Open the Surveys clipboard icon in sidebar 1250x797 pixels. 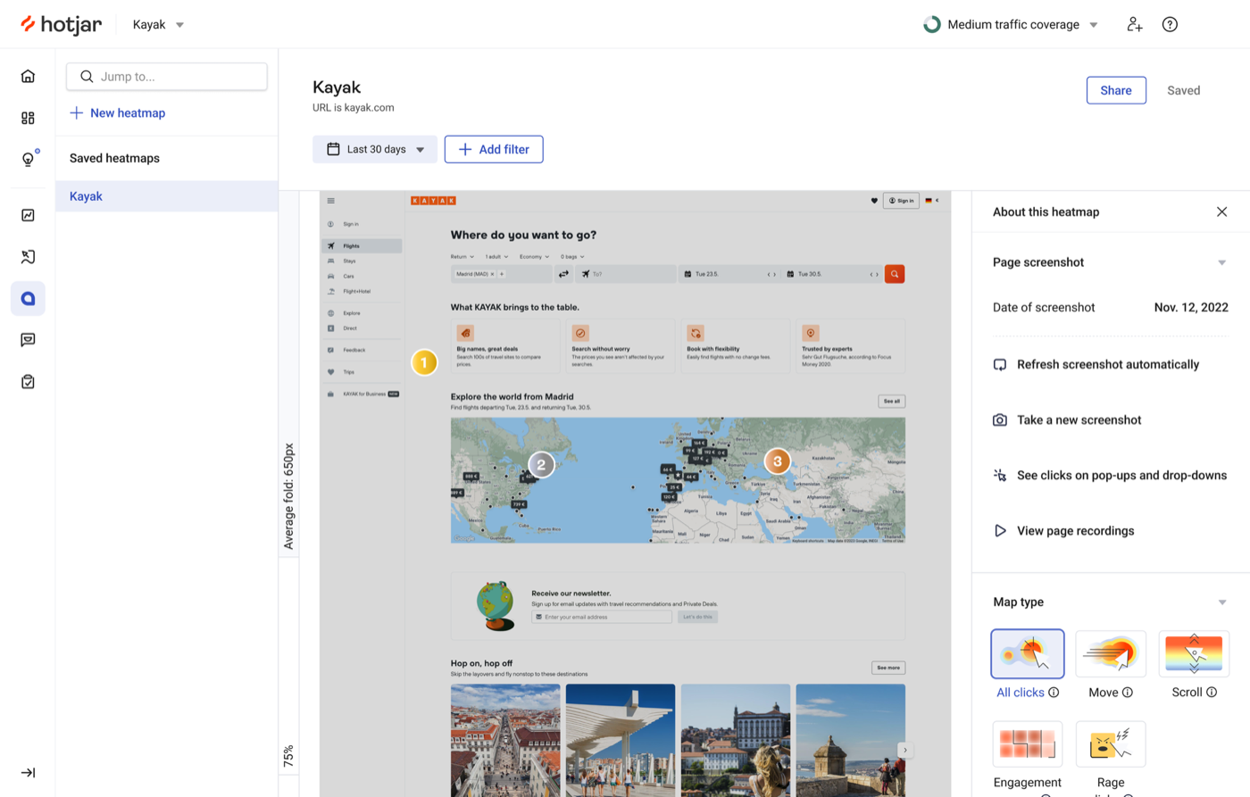click(x=28, y=381)
